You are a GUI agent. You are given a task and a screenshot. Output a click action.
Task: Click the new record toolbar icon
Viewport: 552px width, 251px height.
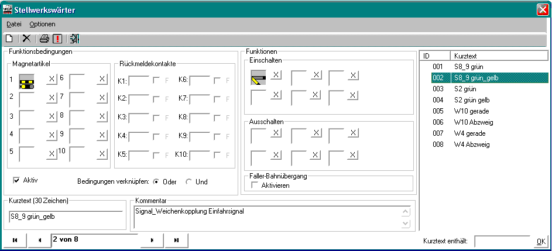tap(9, 39)
